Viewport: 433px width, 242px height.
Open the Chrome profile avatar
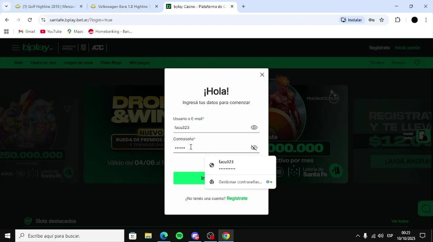[415, 20]
